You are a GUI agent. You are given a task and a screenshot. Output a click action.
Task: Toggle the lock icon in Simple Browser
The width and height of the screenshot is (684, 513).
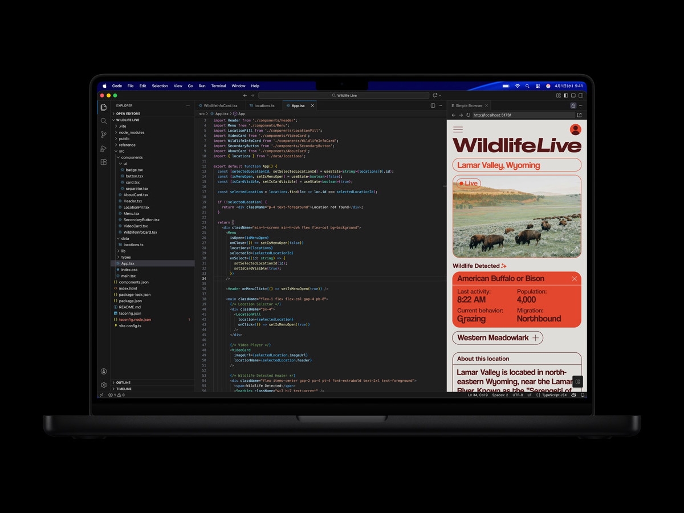[x=573, y=105]
